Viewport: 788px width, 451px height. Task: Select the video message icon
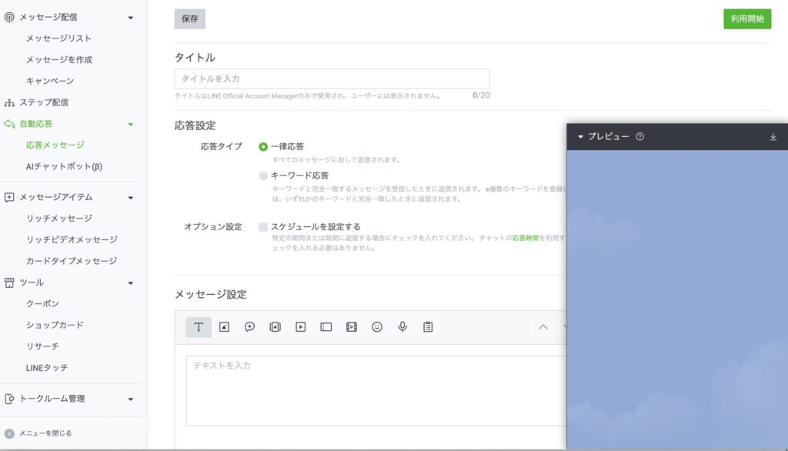pos(301,326)
